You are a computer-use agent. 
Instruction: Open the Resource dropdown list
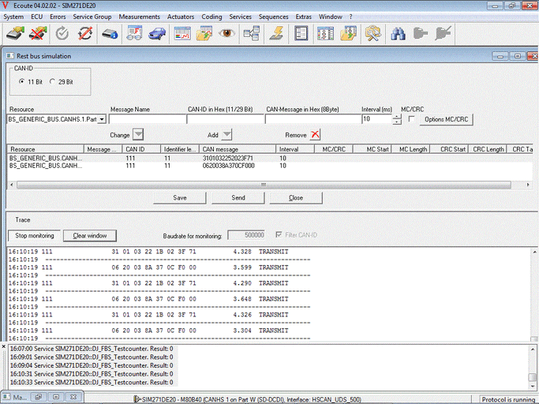(x=102, y=119)
